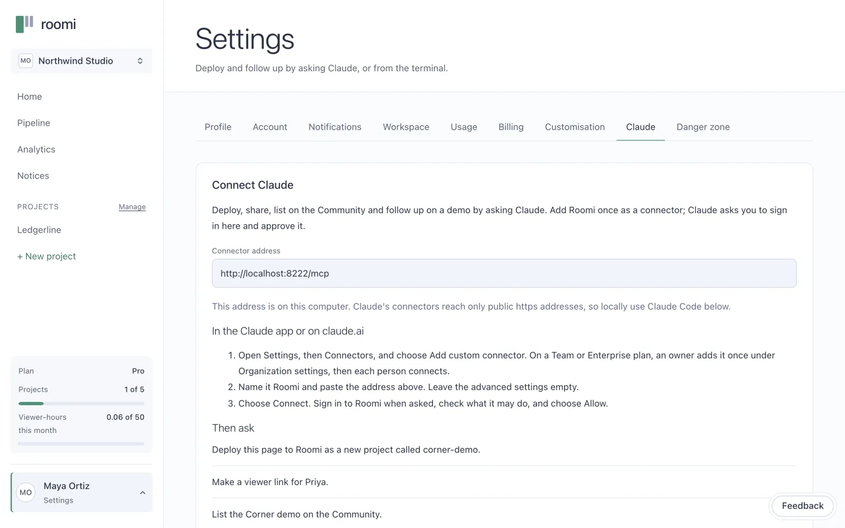The height and width of the screenshot is (528, 845).
Task: Click the 'Connect Claude' heading
Action: pyautogui.click(x=252, y=185)
